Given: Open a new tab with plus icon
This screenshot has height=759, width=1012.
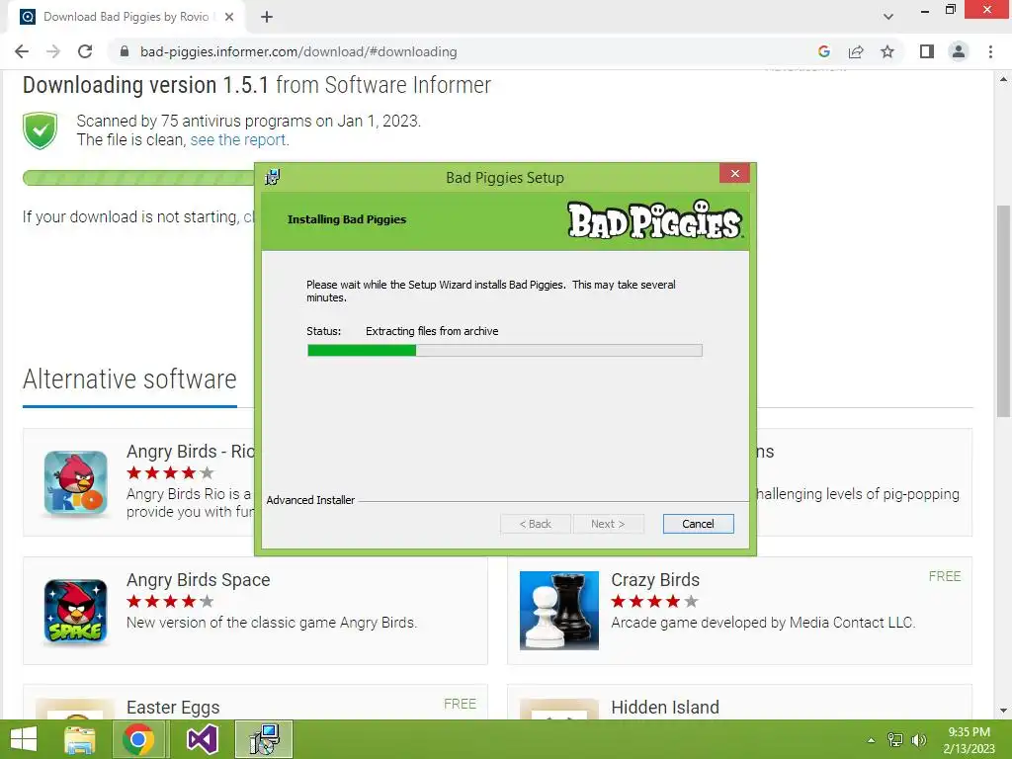Looking at the screenshot, I should pos(267,17).
